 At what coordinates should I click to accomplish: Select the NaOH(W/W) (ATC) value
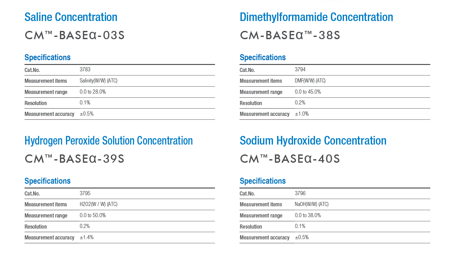tap(312, 204)
